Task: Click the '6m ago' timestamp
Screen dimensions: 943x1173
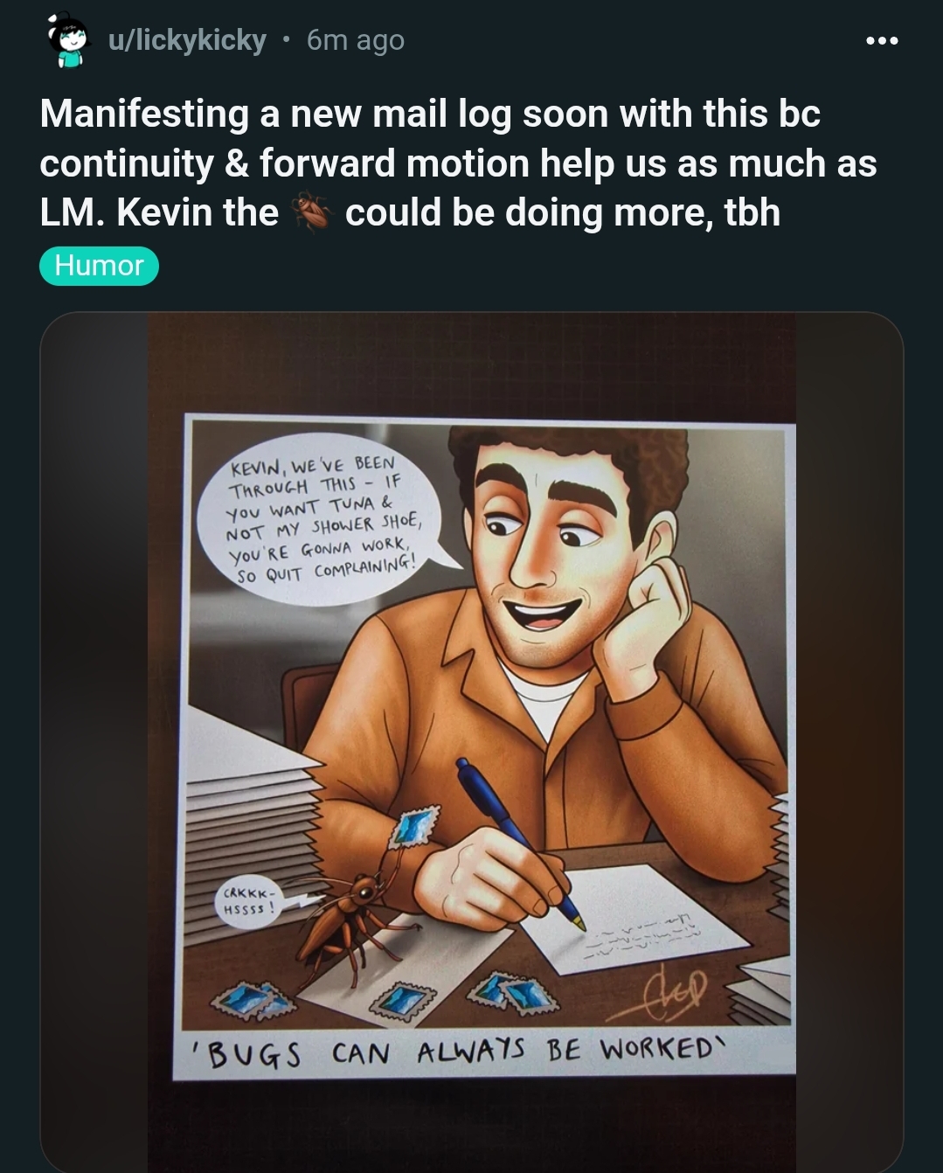Action: (356, 40)
